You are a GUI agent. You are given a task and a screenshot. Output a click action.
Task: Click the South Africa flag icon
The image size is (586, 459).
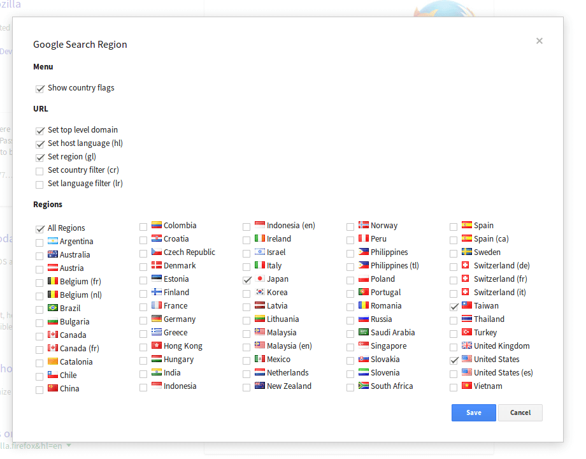coord(364,385)
